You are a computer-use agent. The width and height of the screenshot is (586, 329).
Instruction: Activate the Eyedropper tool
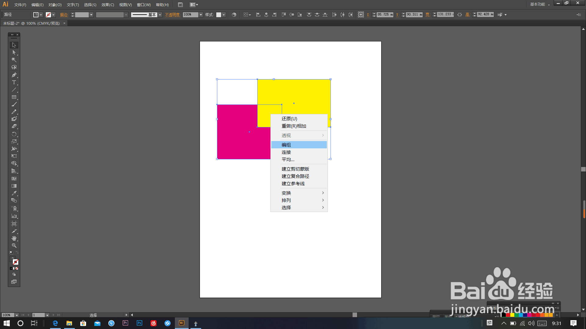point(14,193)
